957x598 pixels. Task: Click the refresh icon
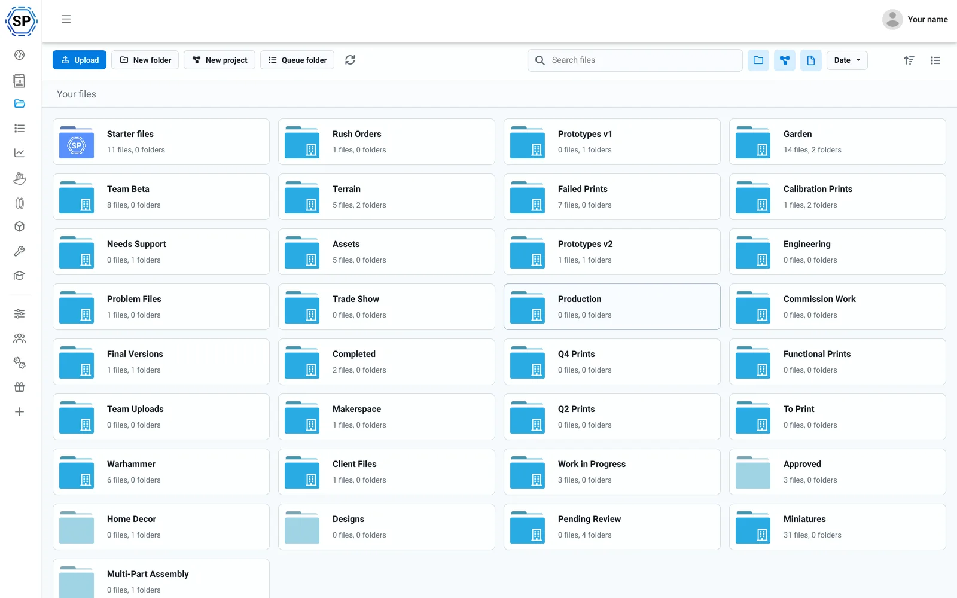click(350, 60)
